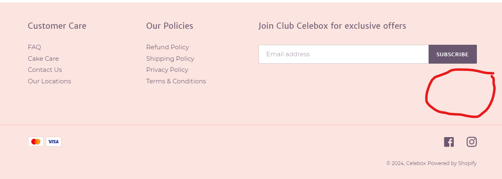502x179 pixels.
Task: Open the Instagram profile icon
Action: [x=472, y=142]
